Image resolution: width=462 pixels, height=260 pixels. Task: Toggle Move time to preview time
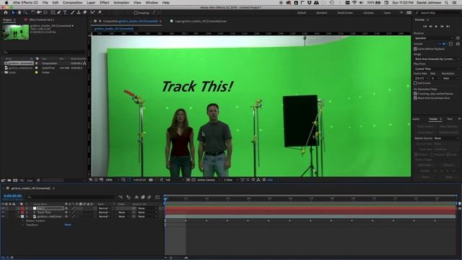coord(416,98)
